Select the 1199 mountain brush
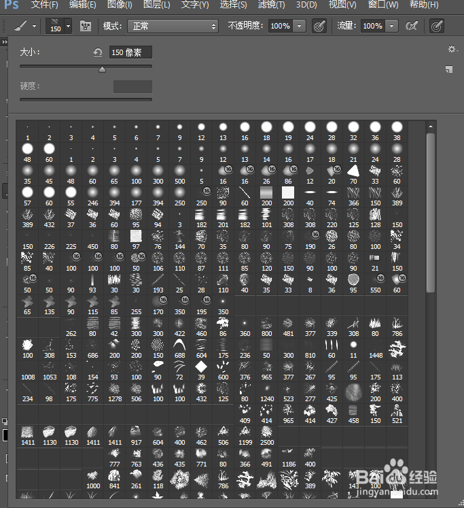 pyautogui.click(x=245, y=436)
